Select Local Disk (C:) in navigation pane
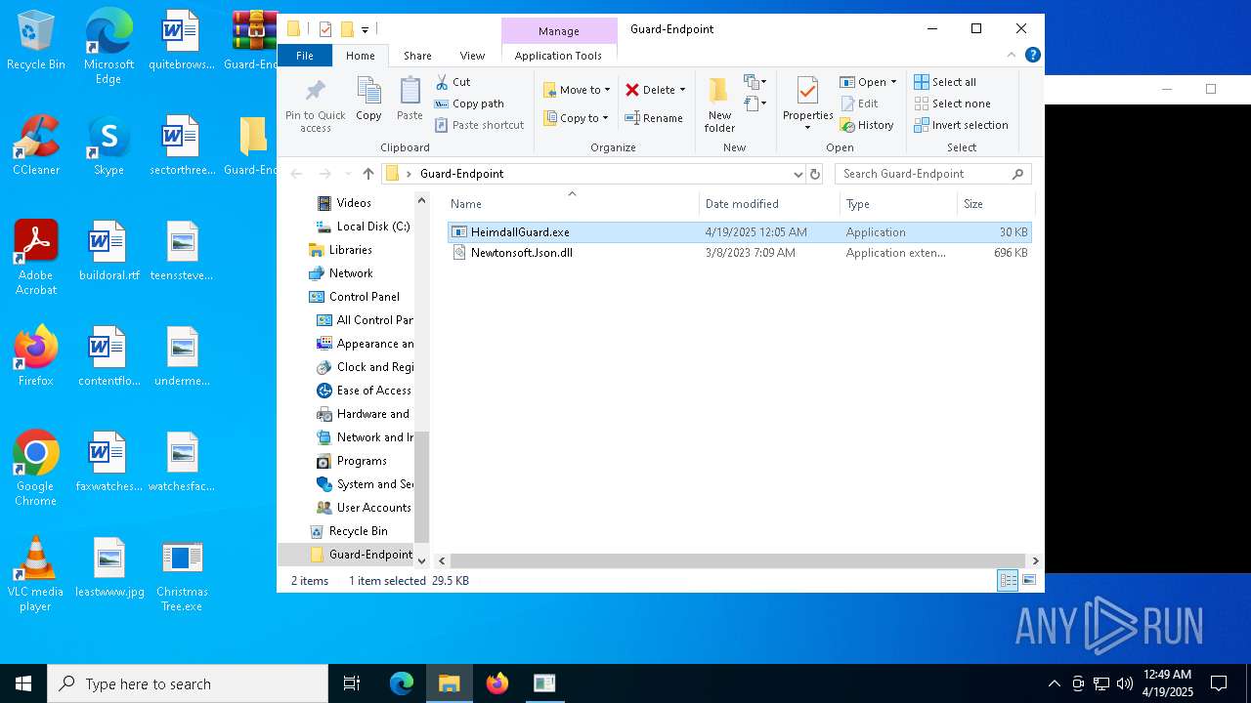1251x703 pixels. pos(363,227)
